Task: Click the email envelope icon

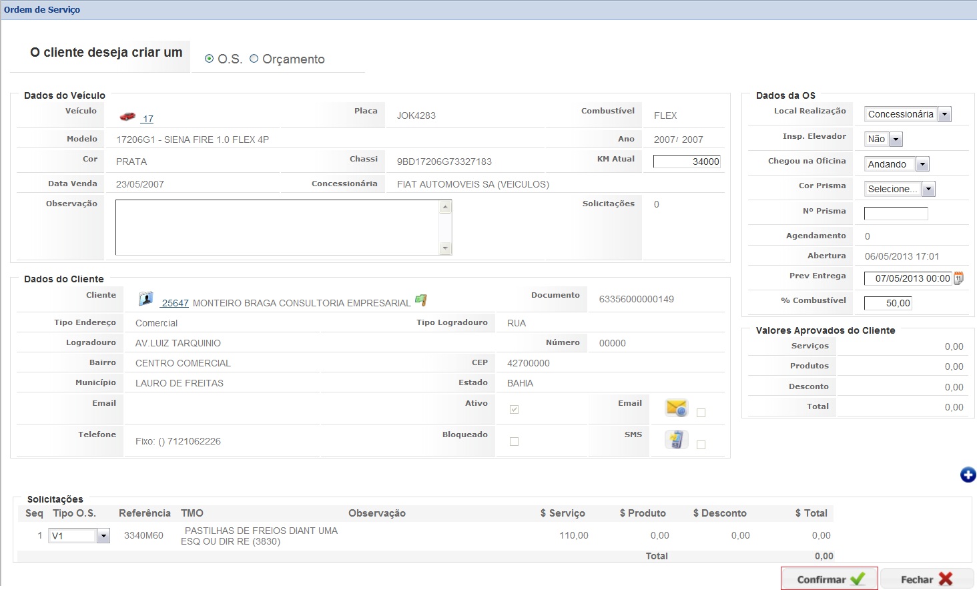Action: pyautogui.click(x=676, y=408)
